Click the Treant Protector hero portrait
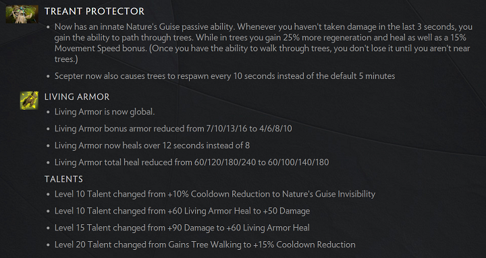This screenshot has width=486, height=258. [22, 14]
